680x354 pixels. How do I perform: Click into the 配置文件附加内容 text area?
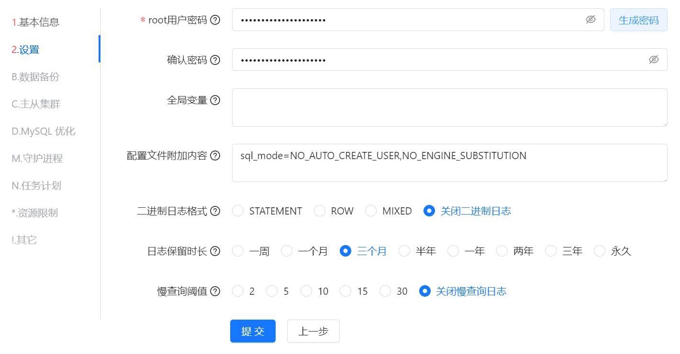(x=450, y=163)
